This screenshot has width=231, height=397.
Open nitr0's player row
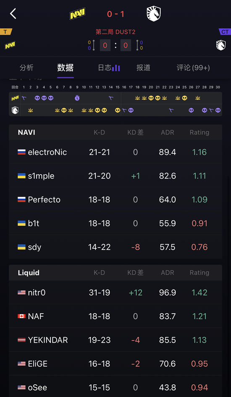(x=115, y=293)
